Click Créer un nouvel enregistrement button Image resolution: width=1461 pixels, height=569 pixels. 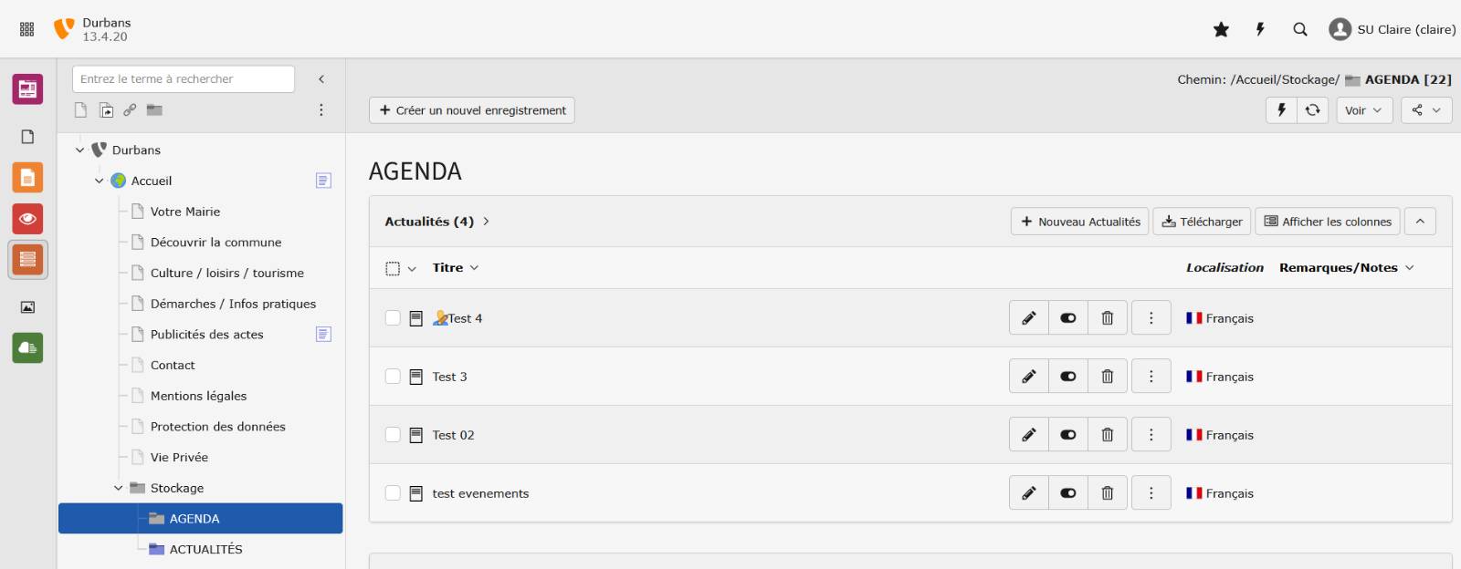click(472, 110)
